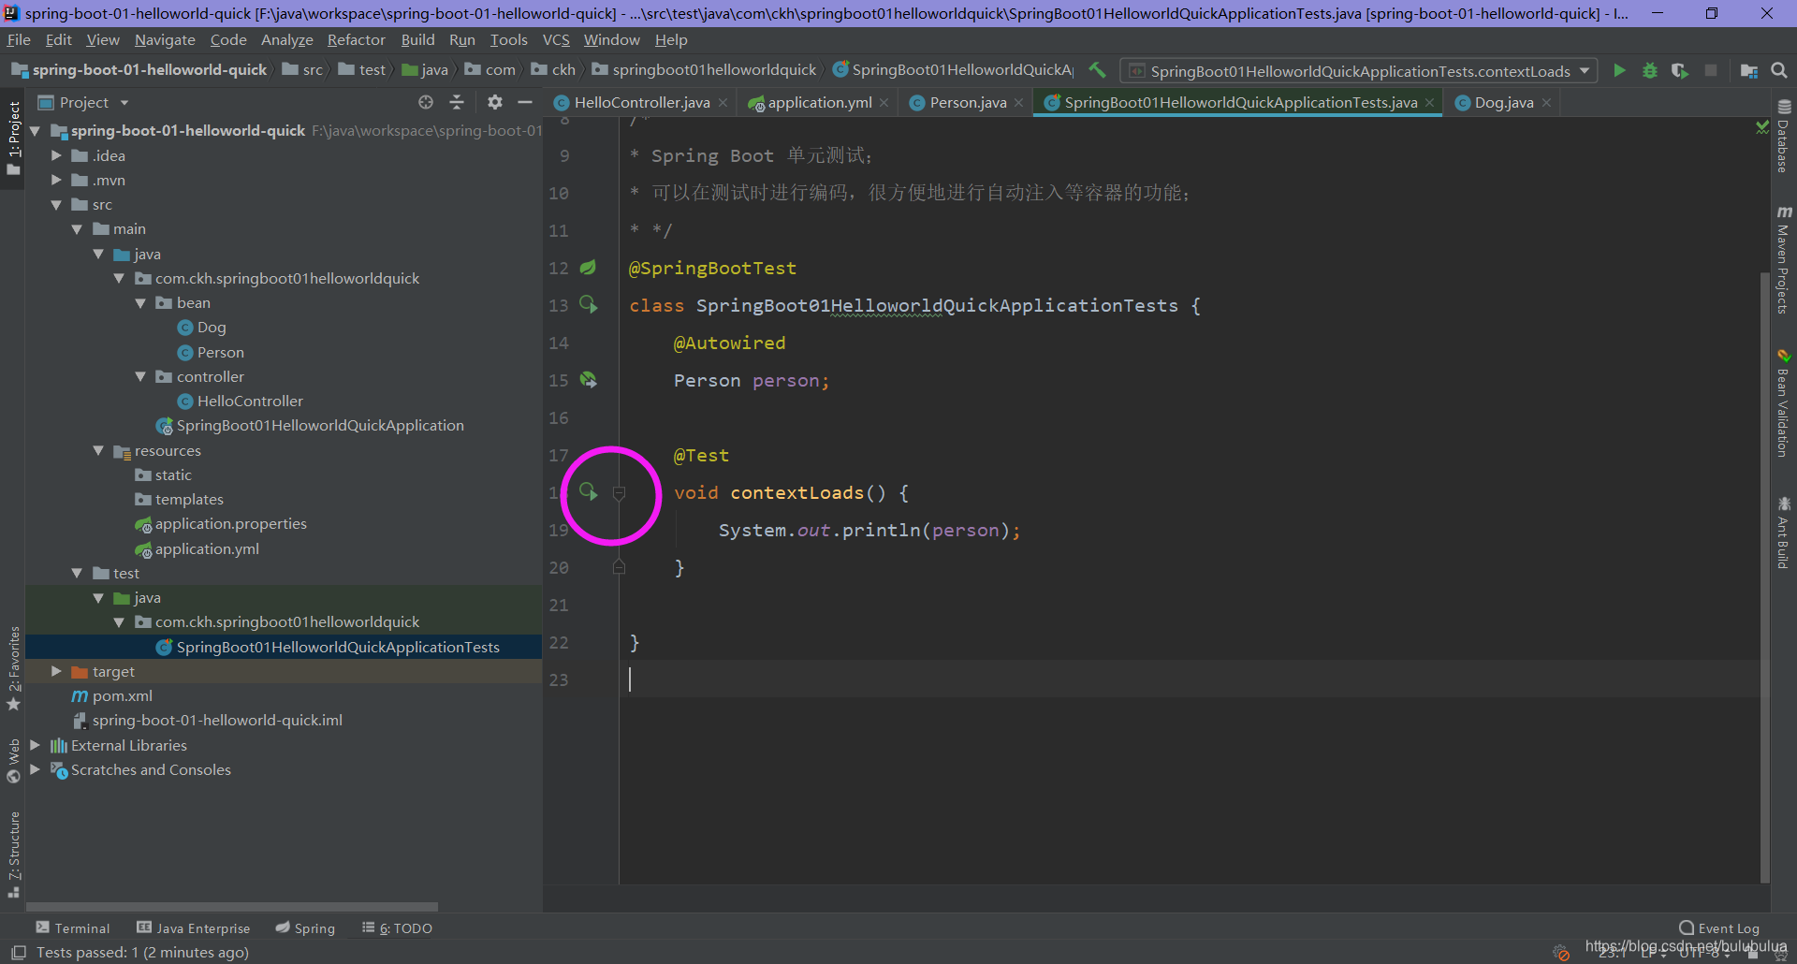Select HelloController in project tree
The height and width of the screenshot is (964, 1797).
pos(250,401)
